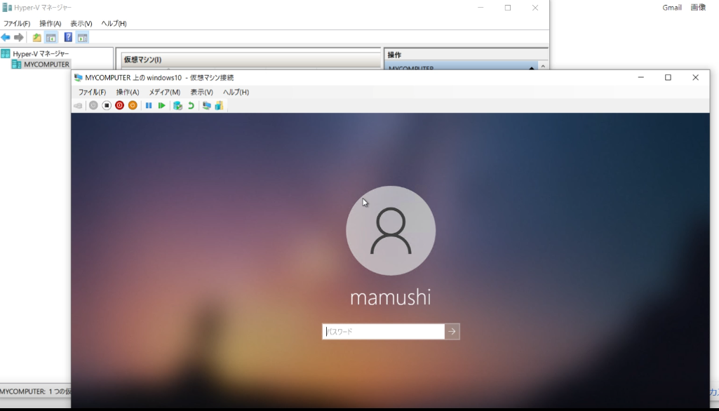Click the green Revert arrow icon
The image size is (719, 411).
coord(190,105)
